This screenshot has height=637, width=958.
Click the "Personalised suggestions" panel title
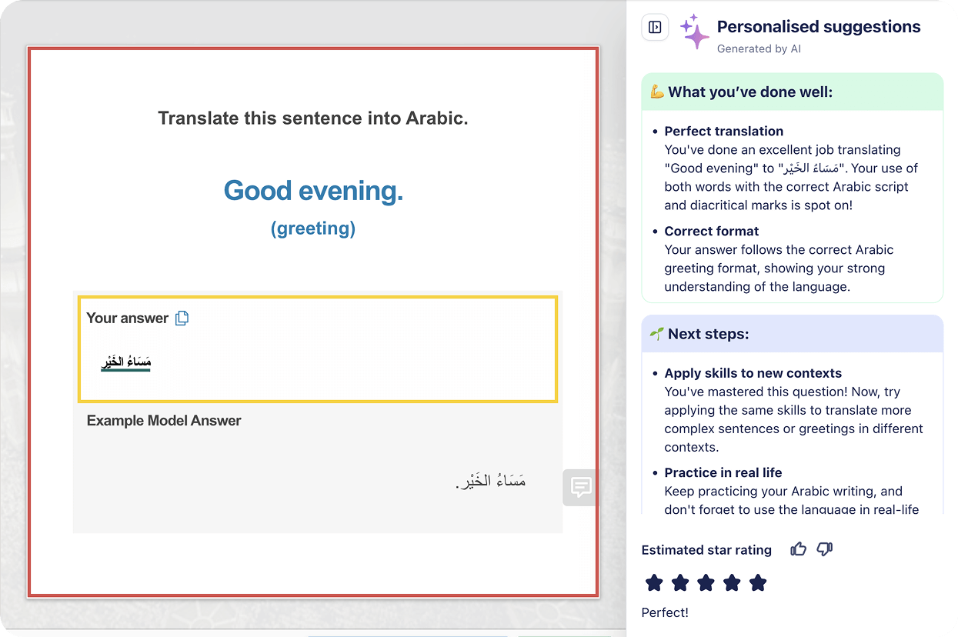point(818,27)
